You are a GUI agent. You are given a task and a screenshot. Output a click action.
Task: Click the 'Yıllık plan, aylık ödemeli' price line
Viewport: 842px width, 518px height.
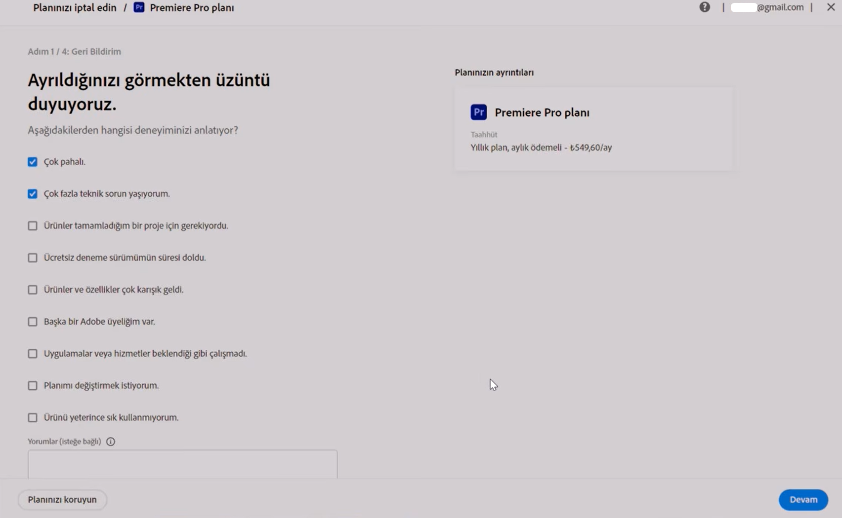[541, 148]
